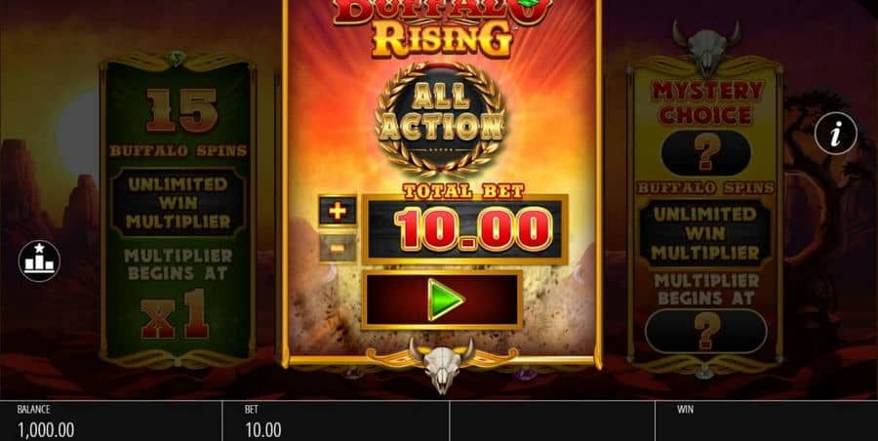Click the mystery multiplier question mark
The height and width of the screenshot is (441, 878).
705,331
